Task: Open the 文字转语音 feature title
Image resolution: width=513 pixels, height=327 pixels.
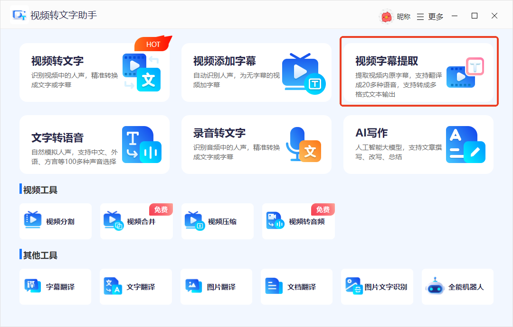Action: click(57, 138)
